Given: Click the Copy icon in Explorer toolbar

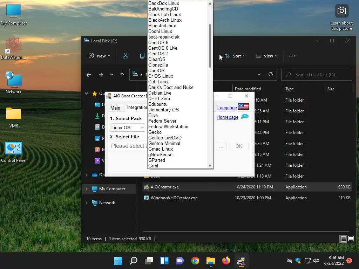Looking at the screenshot, I should point(142,56).
